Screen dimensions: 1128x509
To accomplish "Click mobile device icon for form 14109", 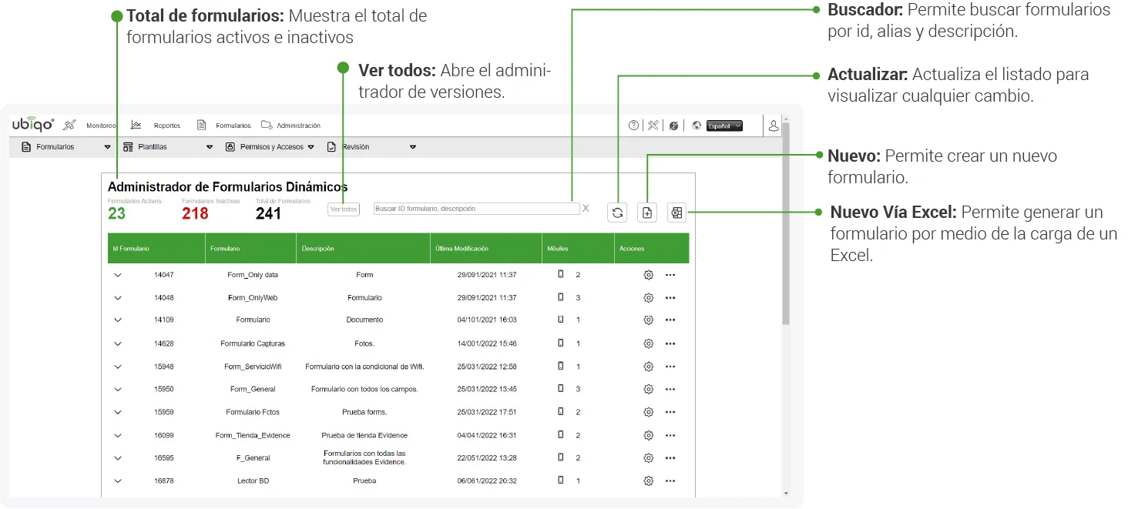I will coord(561,320).
